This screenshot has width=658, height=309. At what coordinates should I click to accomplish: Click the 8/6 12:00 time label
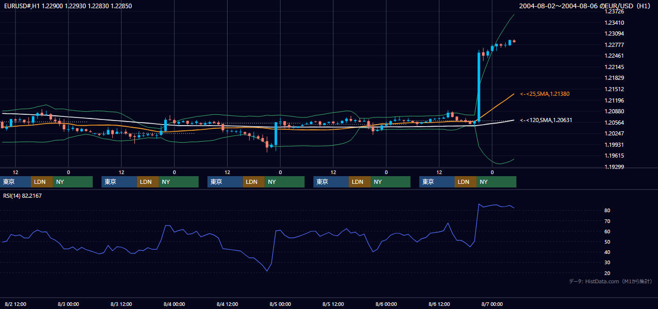click(440, 304)
